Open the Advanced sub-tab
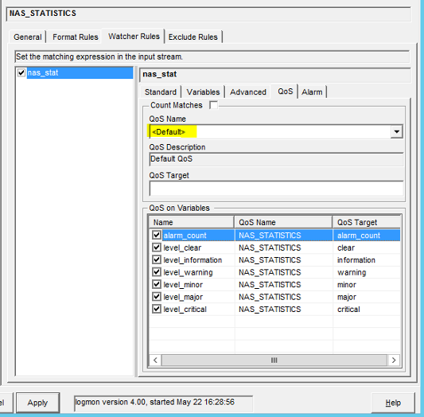The height and width of the screenshot is (417, 424). pyautogui.click(x=248, y=92)
